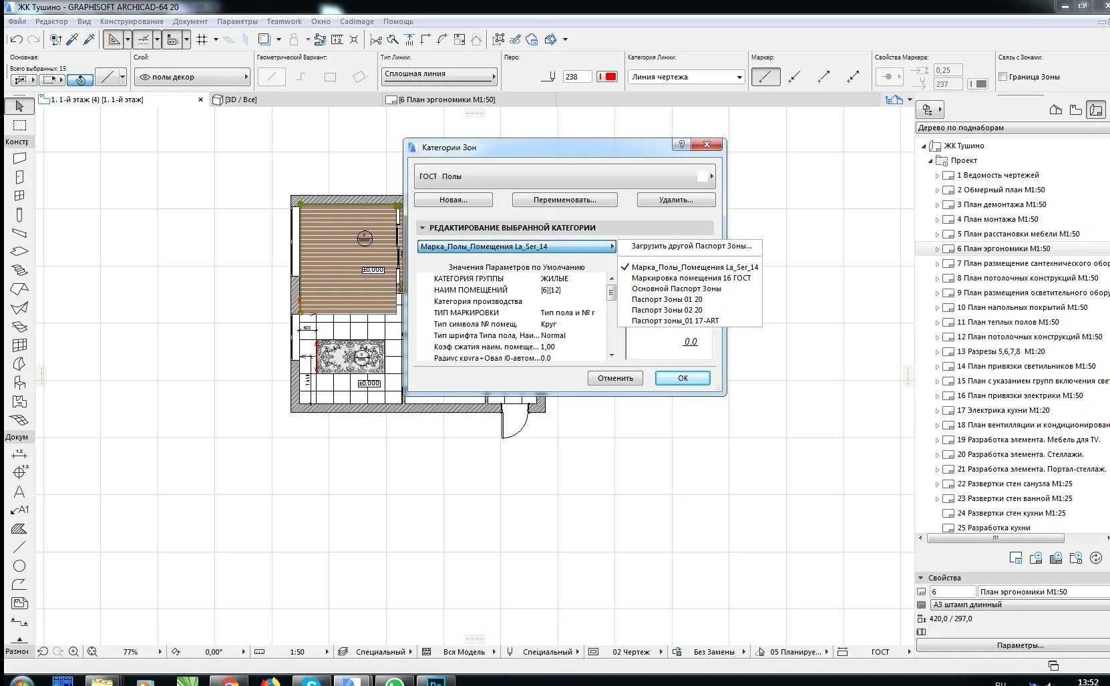The height and width of the screenshot is (686, 1110).
Task: Select the Arrow selection tool
Action: 19,106
